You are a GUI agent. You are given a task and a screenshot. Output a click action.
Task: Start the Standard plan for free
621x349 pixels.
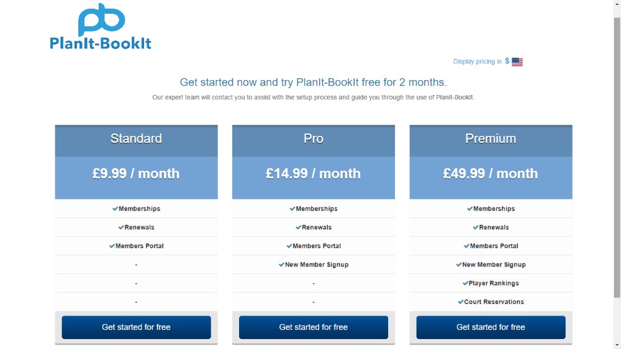[136, 327]
